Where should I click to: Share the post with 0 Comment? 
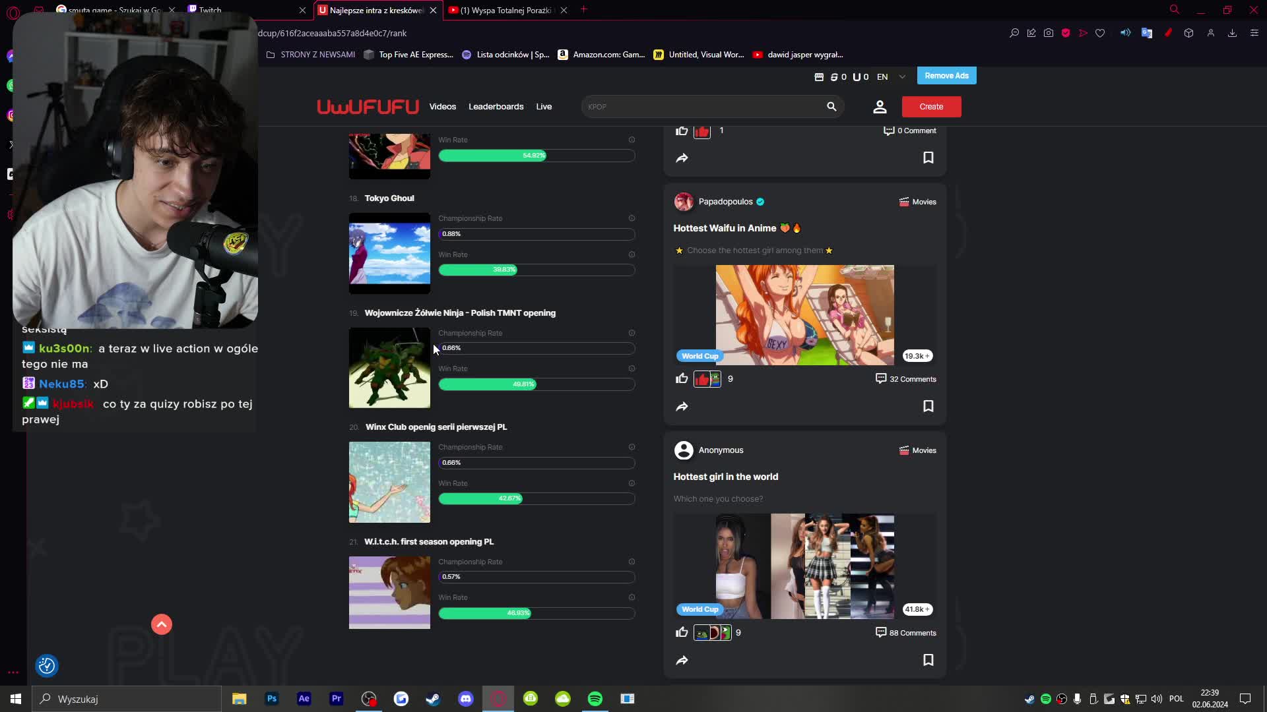coord(682,158)
